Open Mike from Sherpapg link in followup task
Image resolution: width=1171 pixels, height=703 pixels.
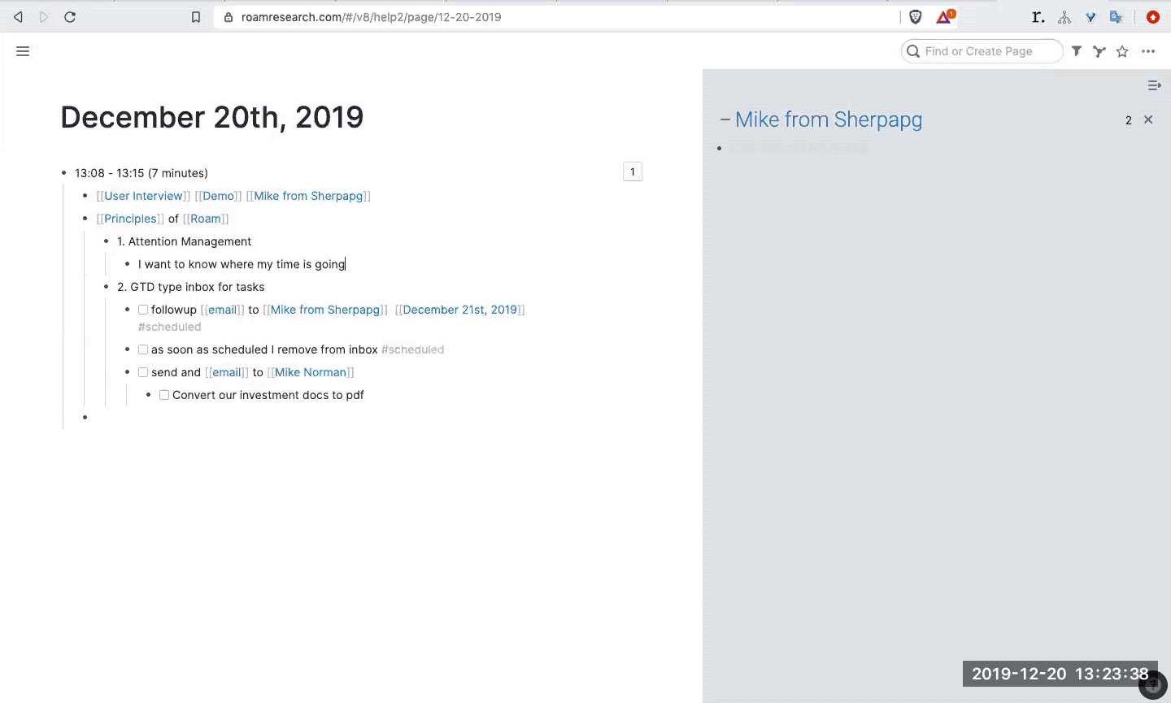pos(325,310)
